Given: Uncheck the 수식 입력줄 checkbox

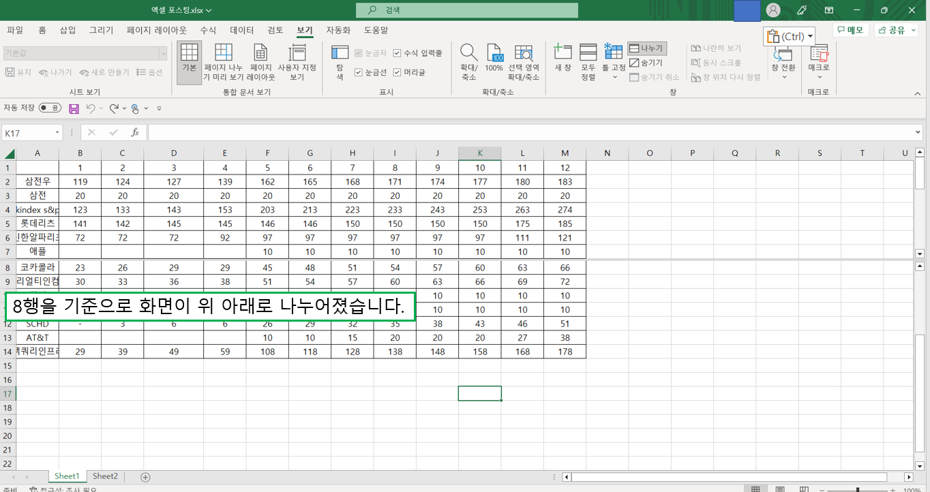Looking at the screenshot, I should (397, 52).
